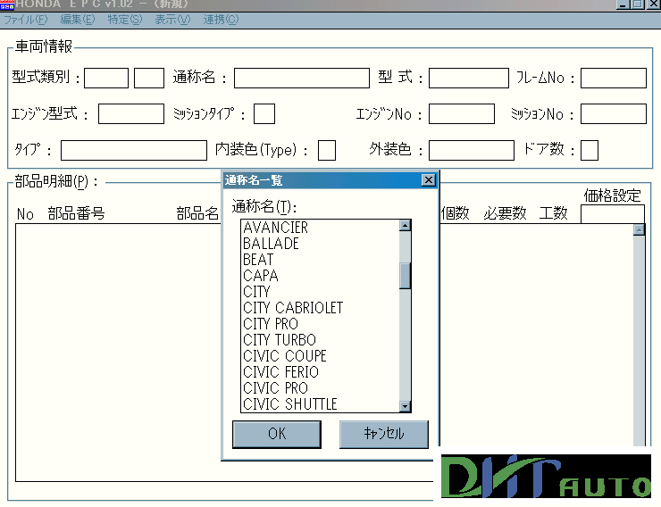Screen dimensions: 661x507
Task: Open the 特定(S) menu
Action: 125,20
